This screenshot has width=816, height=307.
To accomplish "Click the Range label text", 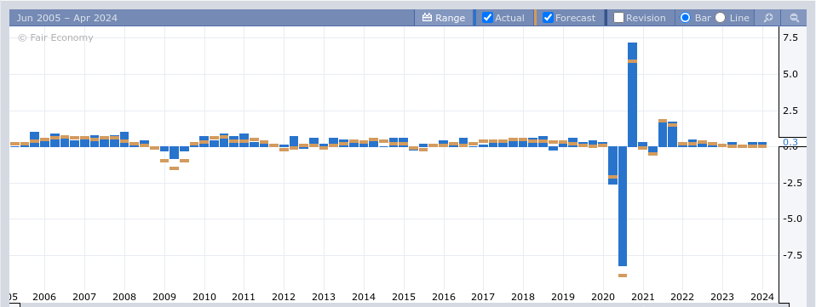I will [x=450, y=18].
